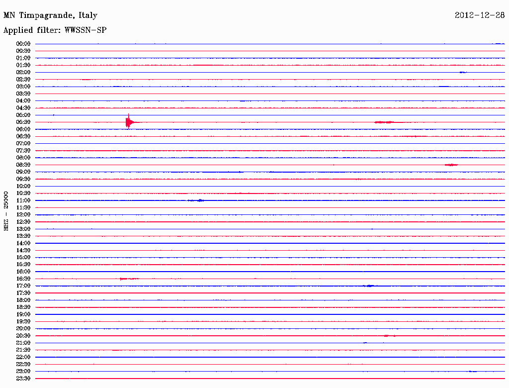Click the 23:30 time label
The height and width of the screenshot is (388, 509).
(23, 379)
